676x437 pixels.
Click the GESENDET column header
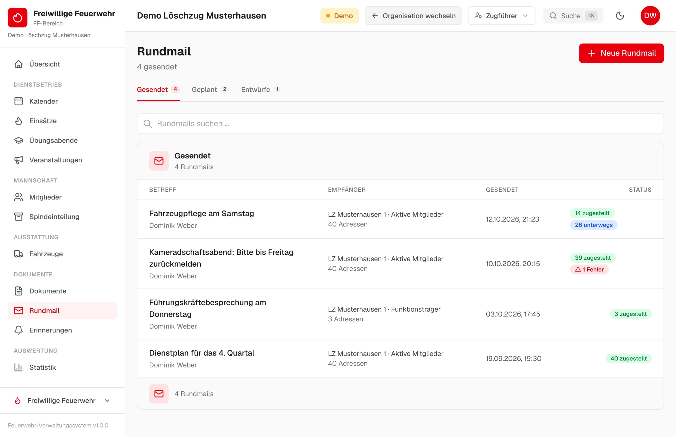tap(502, 190)
